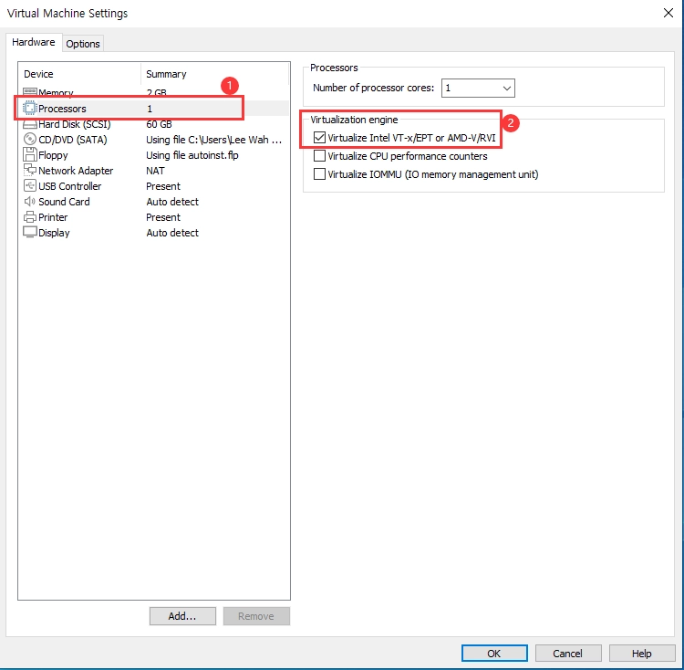The width and height of the screenshot is (684, 670).
Task: Click the Summary column header
Action: 166,74
